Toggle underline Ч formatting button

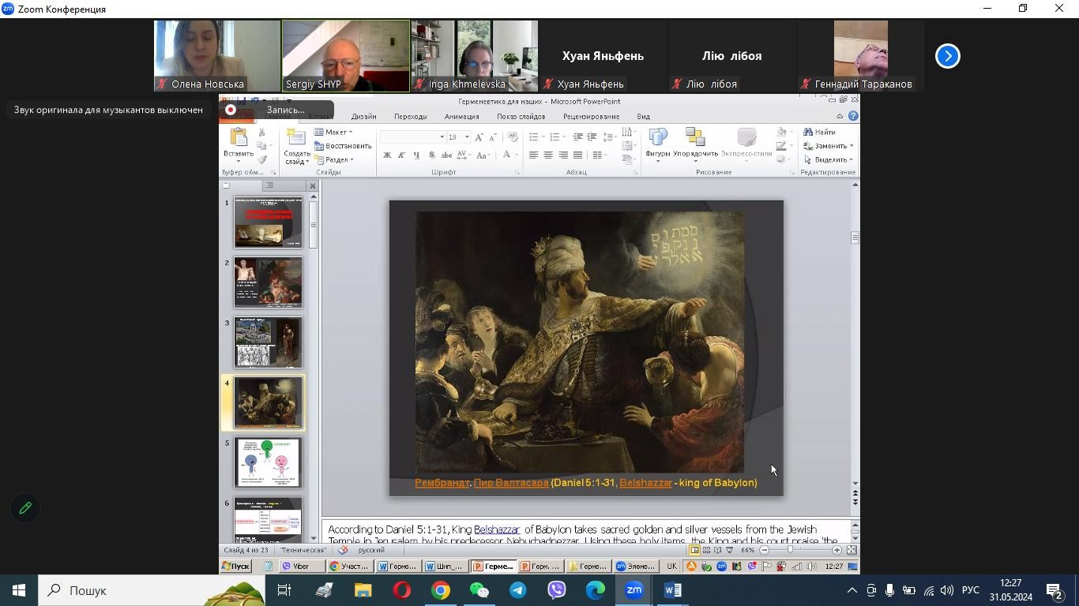416,155
